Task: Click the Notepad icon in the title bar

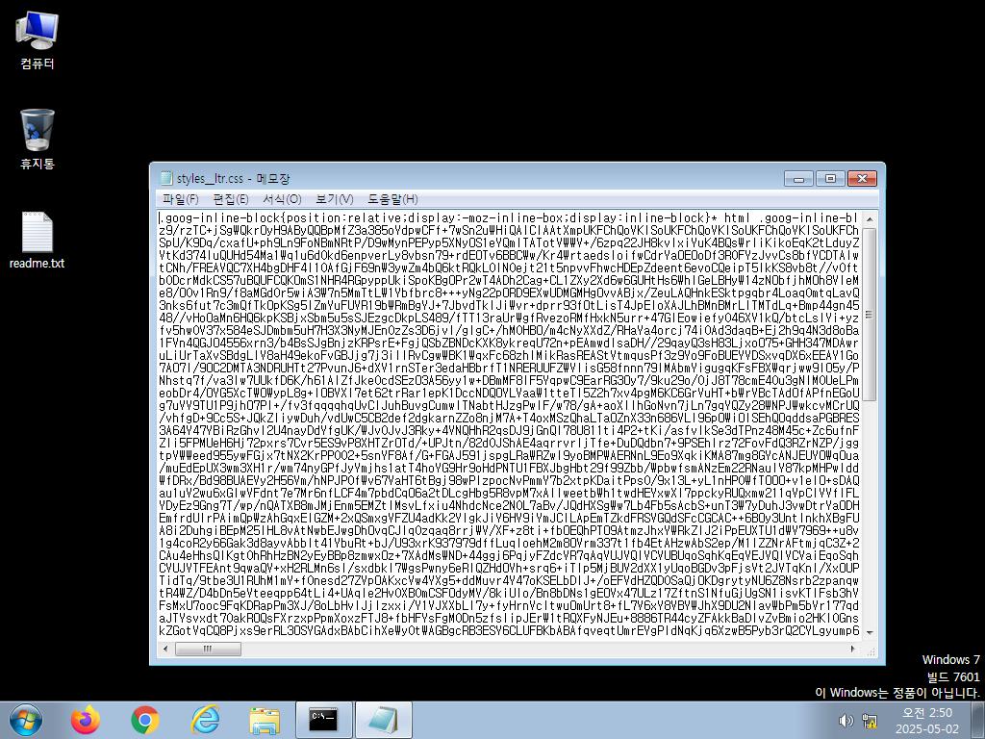Action: tap(166, 178)
